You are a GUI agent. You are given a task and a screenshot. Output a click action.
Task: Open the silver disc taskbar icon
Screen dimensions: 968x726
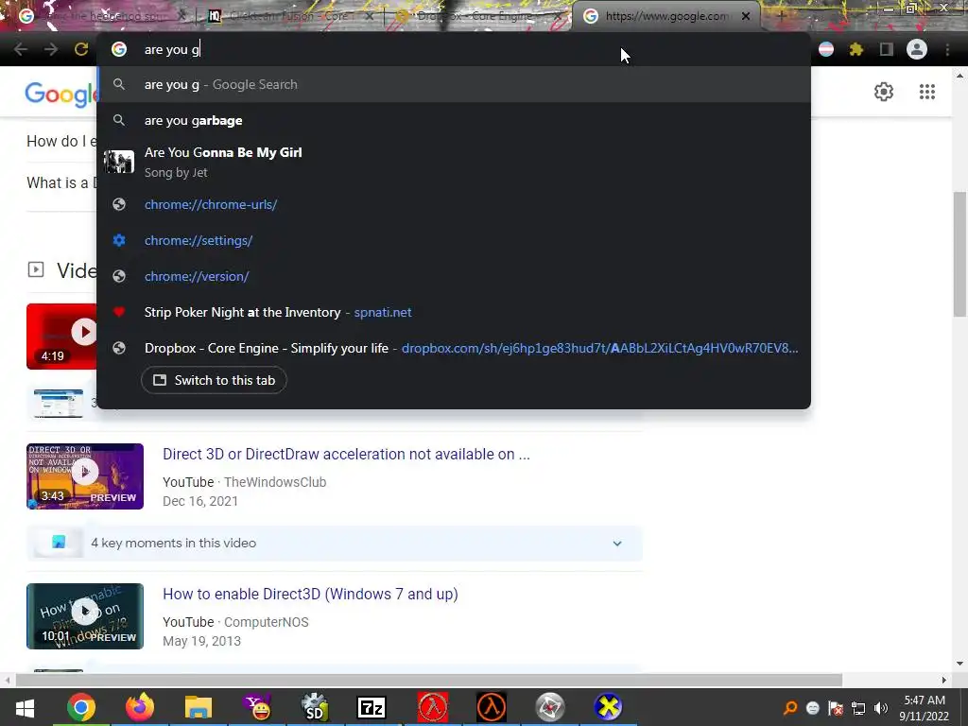point(549,707)
